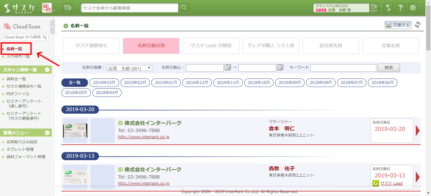
Task: Filter by 2019年01月
Action: tap(166, 82)
